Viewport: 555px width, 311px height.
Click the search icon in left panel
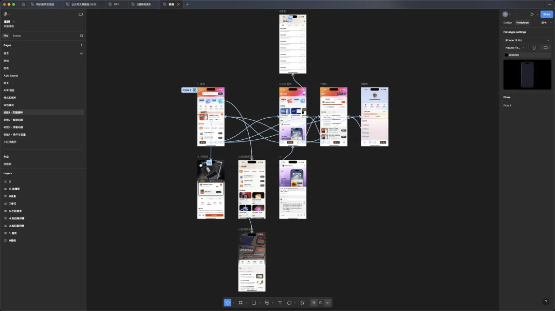point(81,36)
